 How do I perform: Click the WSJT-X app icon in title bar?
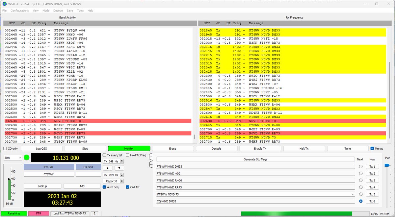(4, 4)
